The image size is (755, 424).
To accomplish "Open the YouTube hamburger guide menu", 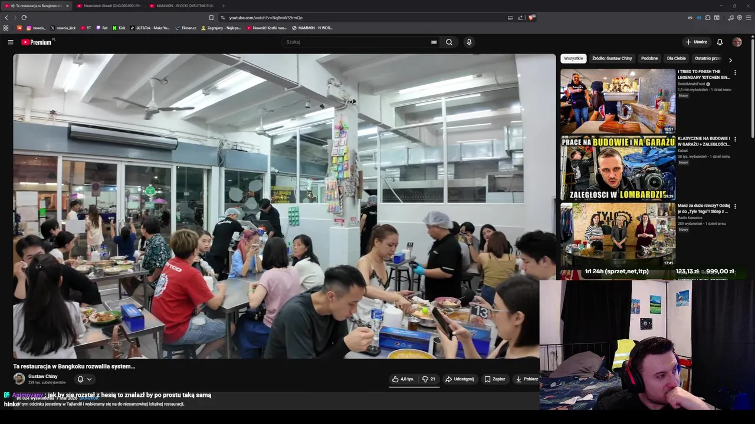I will point(10,42).
